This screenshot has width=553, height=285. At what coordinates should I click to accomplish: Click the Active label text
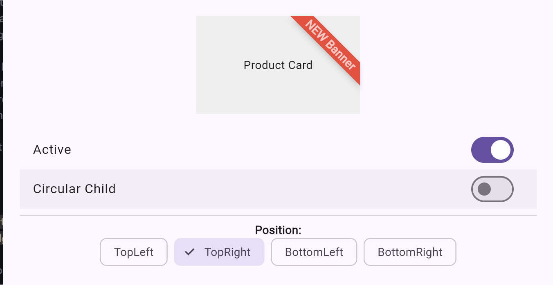pyautogui.click(x=52, y=150)
